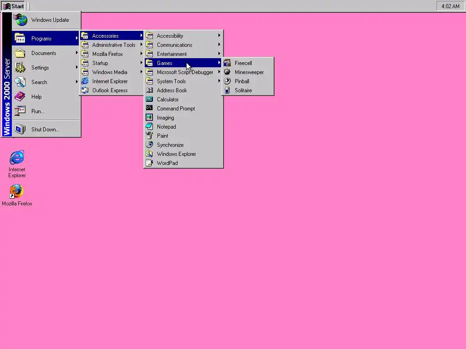Viewport: 466px width, 349px height.
Task: Open Internet Explorer desktop shortcut
Action: tap(17, 164)
